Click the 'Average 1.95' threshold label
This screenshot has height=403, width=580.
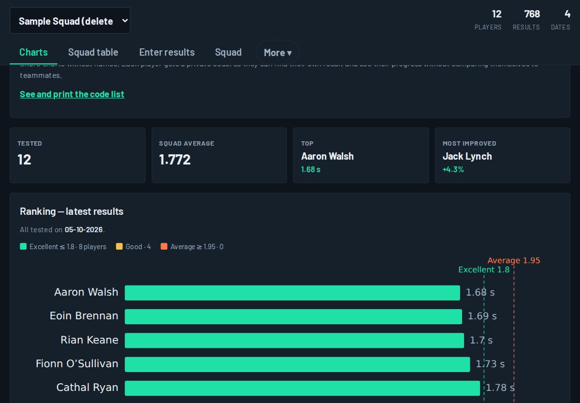pyautogui.click(x=514, y=260)
